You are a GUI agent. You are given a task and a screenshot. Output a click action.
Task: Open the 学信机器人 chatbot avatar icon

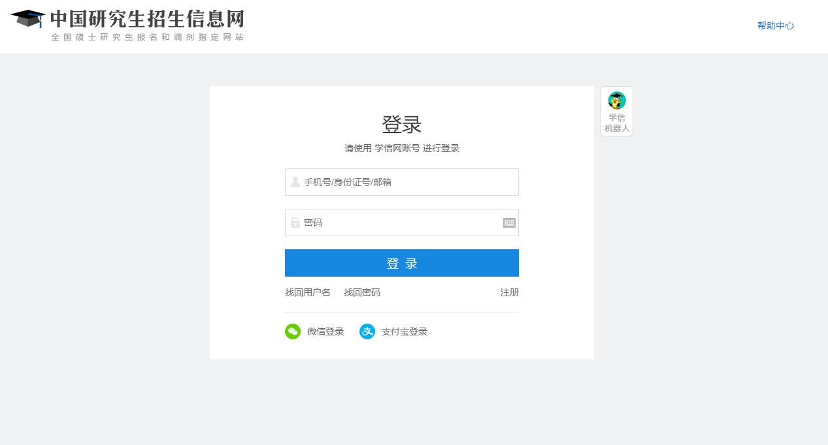point(617,100)
